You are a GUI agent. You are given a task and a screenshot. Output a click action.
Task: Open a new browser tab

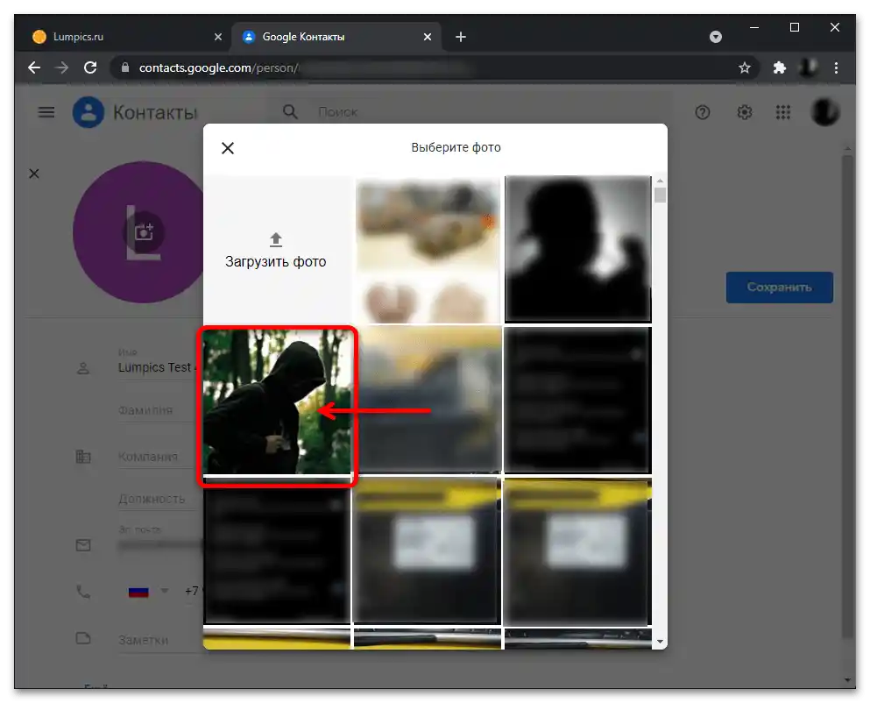(461, 37)
